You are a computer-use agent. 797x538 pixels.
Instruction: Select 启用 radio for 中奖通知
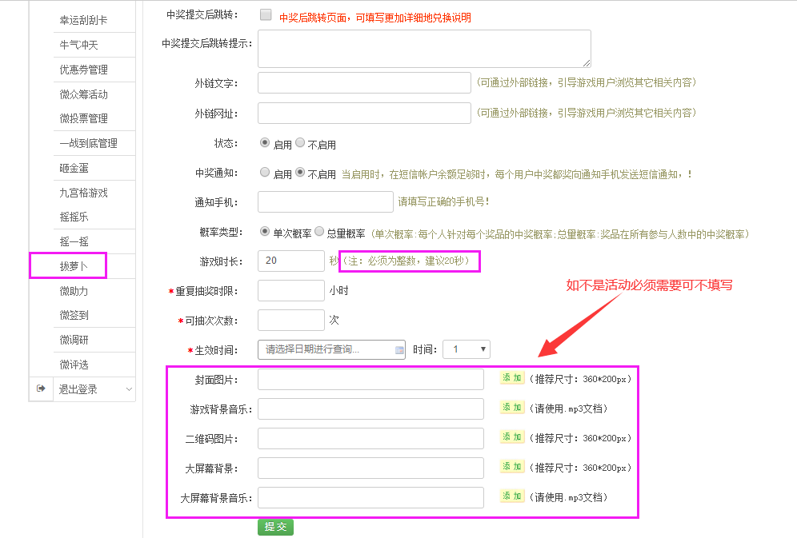[265, 172]
